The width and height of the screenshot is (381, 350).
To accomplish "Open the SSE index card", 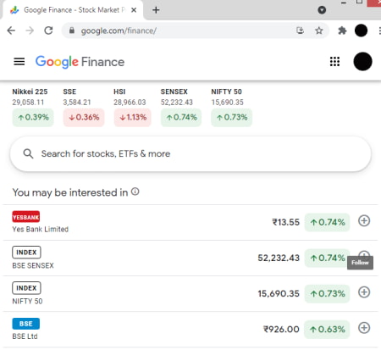I will (x=84, y=108).
